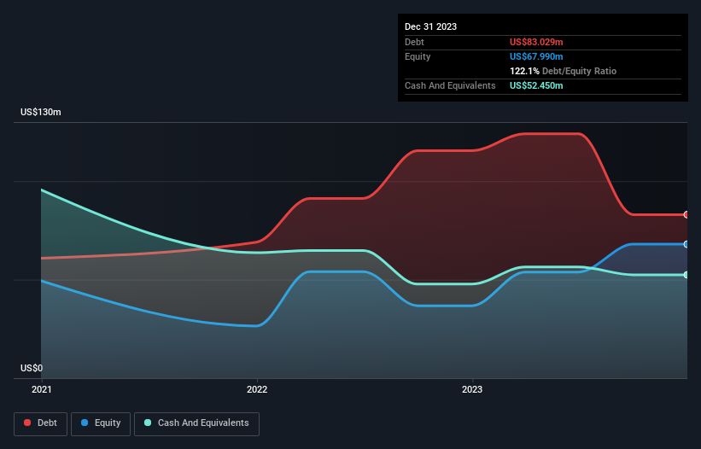Image resolution: width=701 pixels, height=449 pixels.
Task: Toggle the Equity series legend button
Action: tap(101, 423)
